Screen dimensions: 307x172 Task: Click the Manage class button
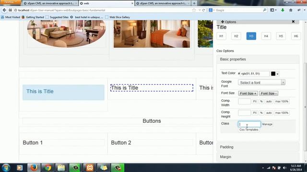[267, 124]
